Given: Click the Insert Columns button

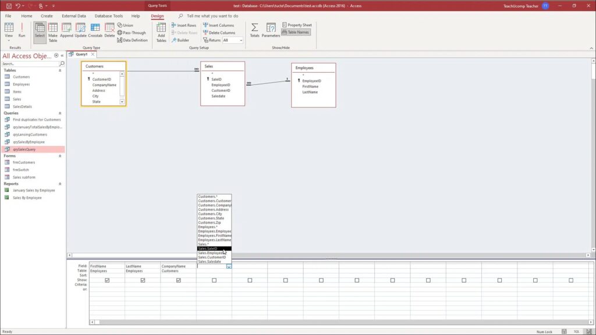Looking at the screenshot, I should click(219, 25).
